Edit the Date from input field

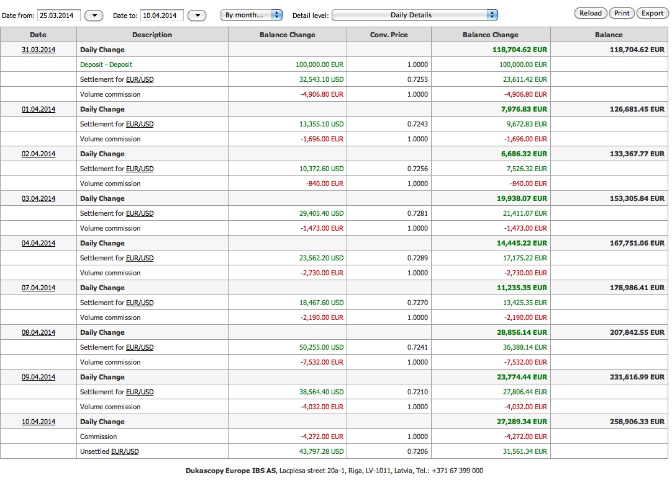(59, 16)
